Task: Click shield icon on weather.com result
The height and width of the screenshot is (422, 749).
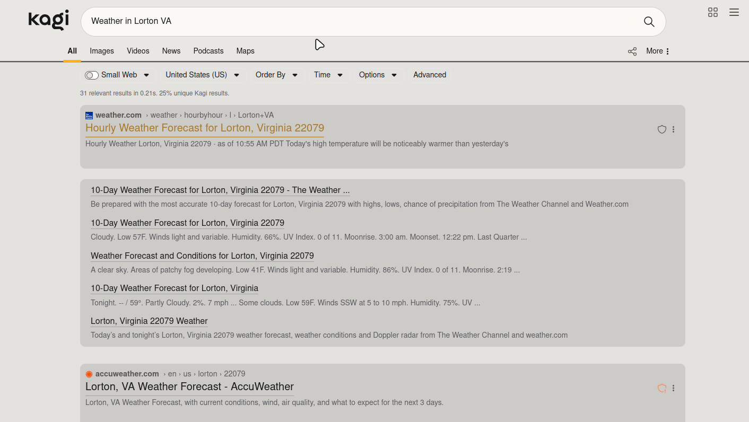Action: tap(662, 129)
